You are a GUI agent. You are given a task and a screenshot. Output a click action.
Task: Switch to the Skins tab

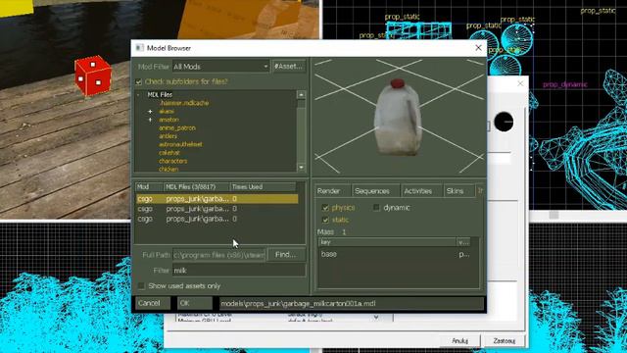pos(458,191)
